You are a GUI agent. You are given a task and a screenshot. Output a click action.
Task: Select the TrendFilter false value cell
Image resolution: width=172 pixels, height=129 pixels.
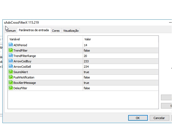click(x=120, y=51)
